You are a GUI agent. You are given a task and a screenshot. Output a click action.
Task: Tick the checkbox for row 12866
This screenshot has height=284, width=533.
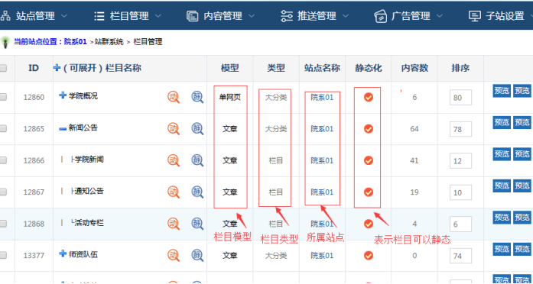[3, 160]
